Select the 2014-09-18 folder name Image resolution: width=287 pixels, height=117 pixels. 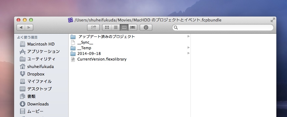coord(89,54)
